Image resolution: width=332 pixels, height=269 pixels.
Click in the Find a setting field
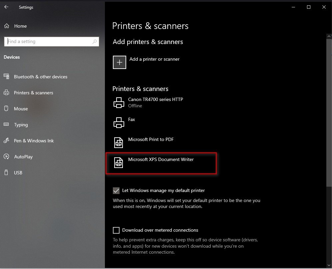pos(52,42)
